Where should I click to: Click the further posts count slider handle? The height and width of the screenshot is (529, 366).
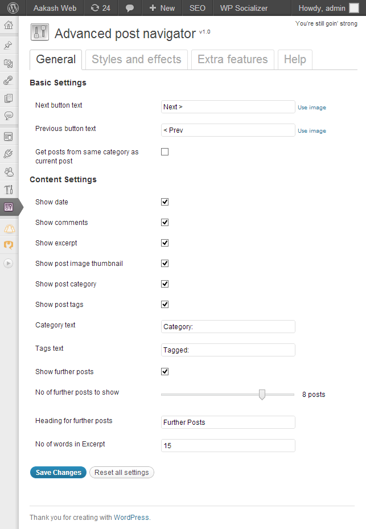(x=262, y=395)
